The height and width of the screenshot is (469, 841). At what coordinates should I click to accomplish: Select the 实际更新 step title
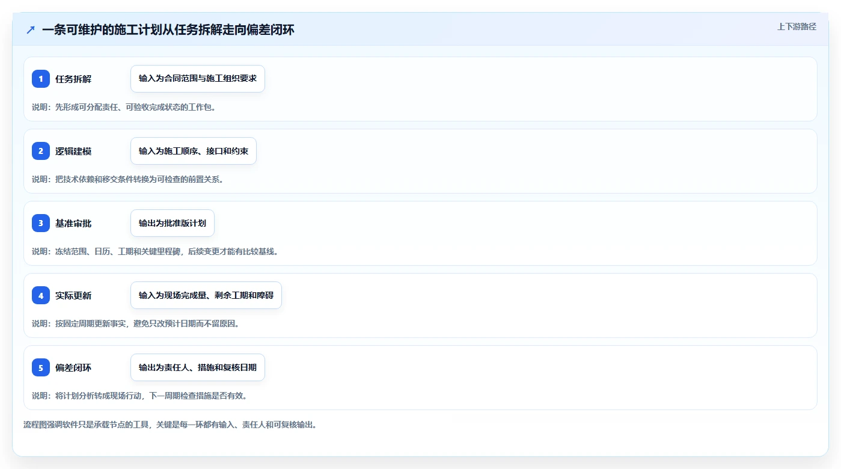click(x=73, y=295)
